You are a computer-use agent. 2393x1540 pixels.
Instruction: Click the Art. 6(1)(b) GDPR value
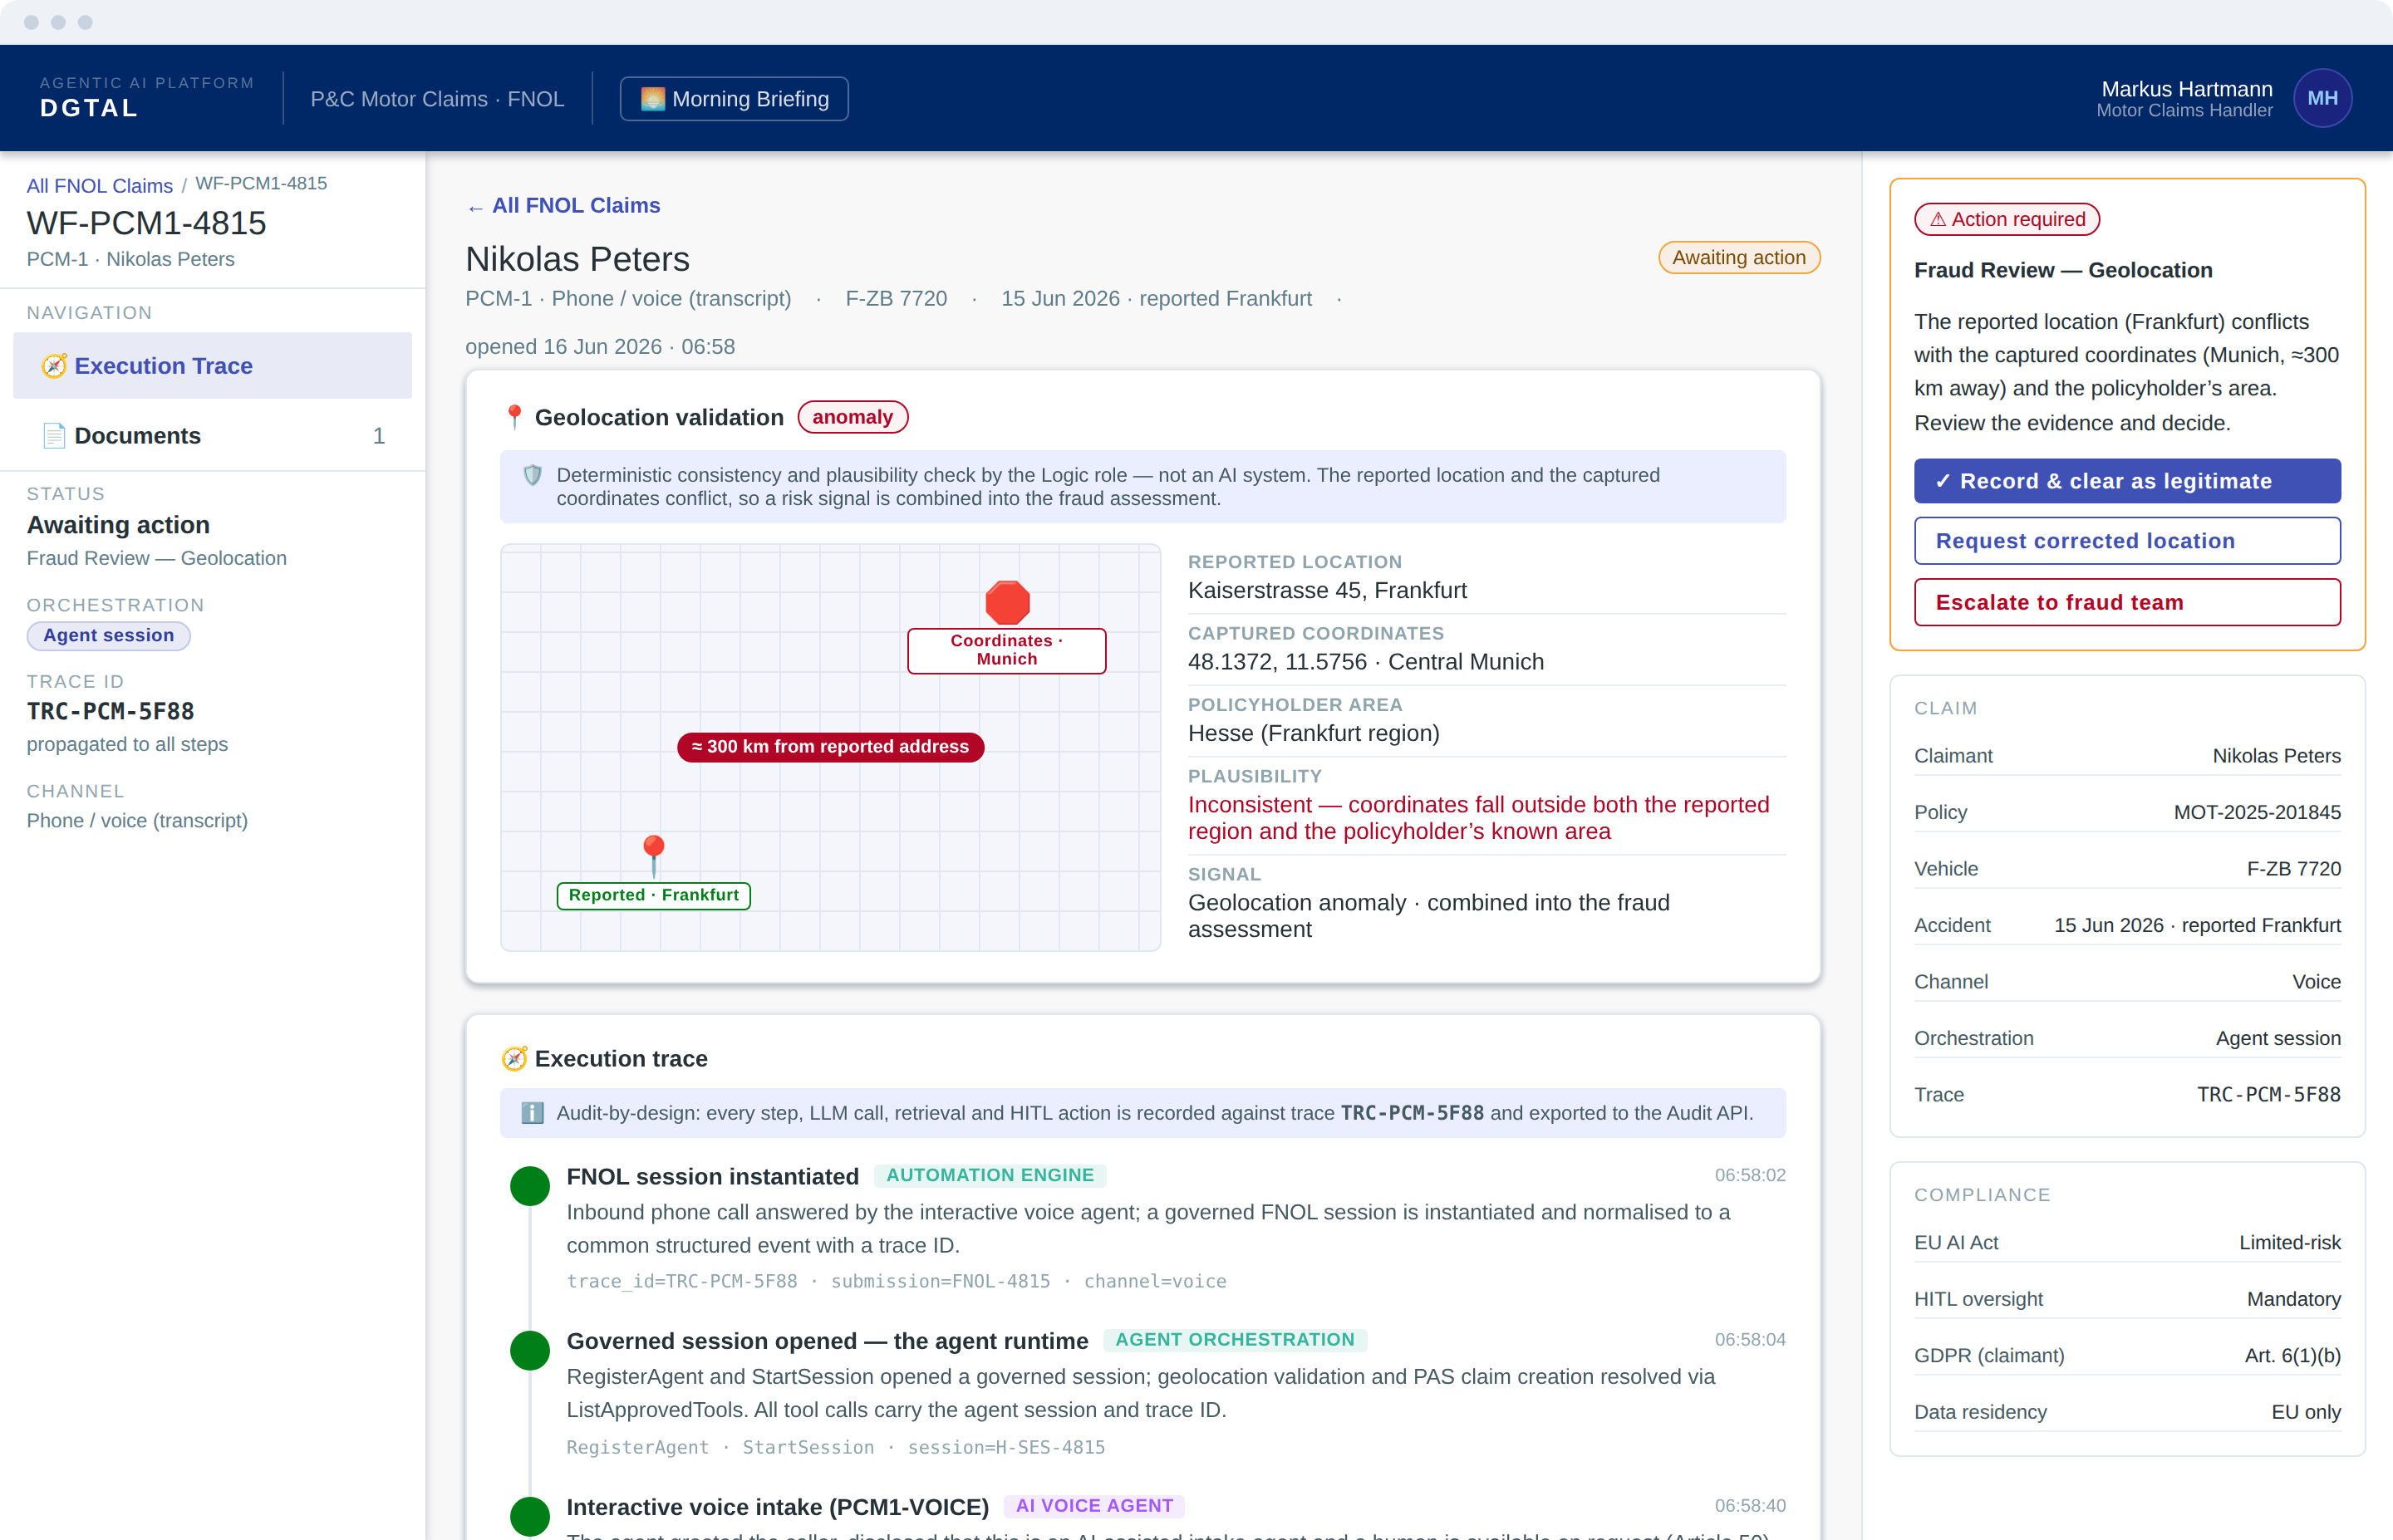point(2293,1356)
